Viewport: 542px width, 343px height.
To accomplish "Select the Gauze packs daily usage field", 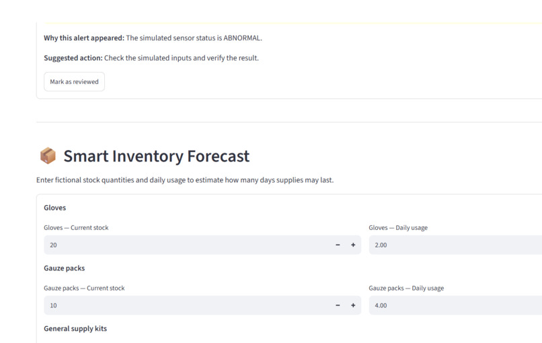I will click(x=455, y=305).
